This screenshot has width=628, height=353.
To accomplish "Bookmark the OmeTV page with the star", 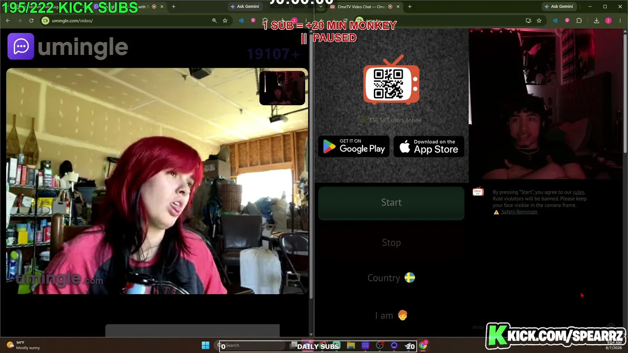I will point(539,21).
